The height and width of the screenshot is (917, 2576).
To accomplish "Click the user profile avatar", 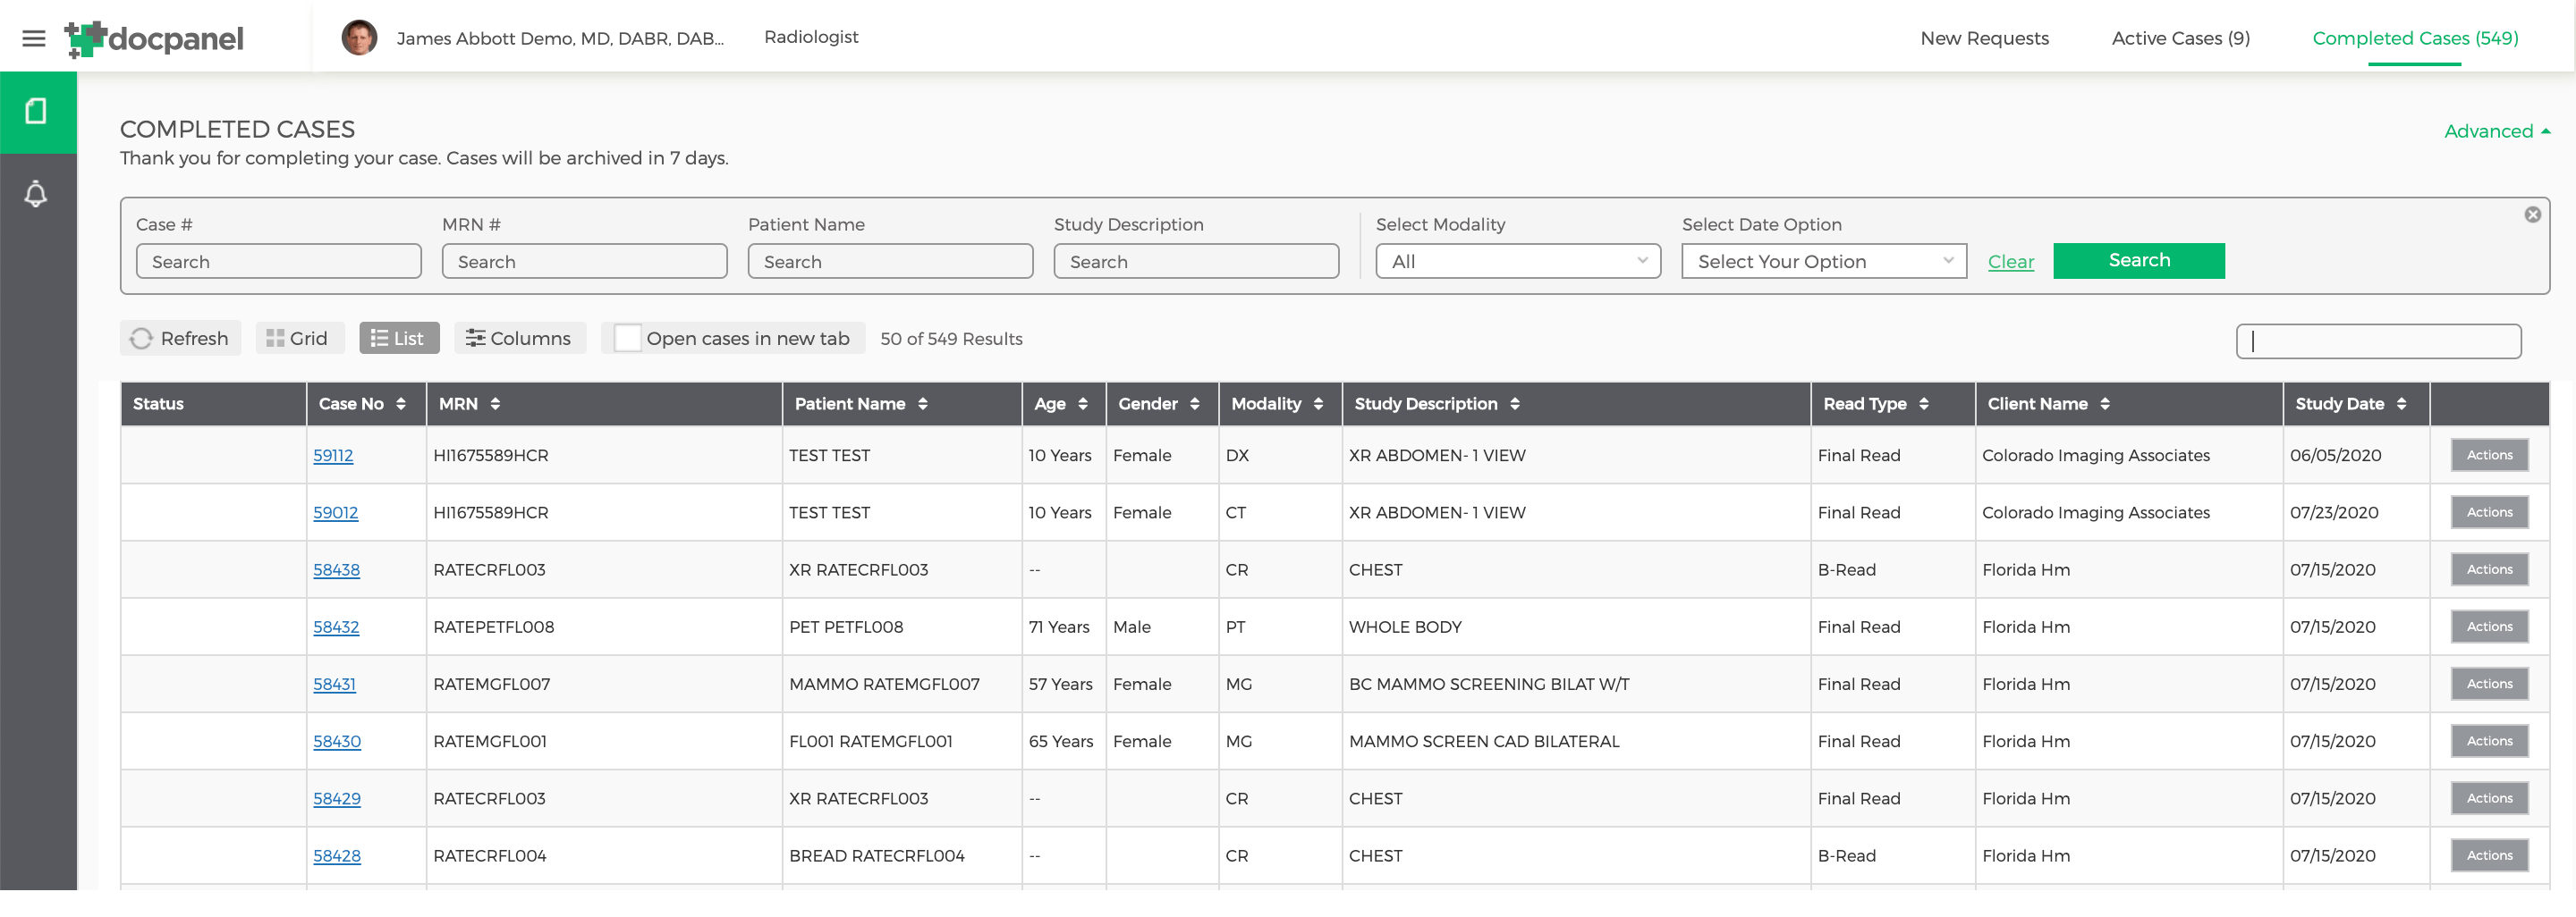I will point(359,38).
